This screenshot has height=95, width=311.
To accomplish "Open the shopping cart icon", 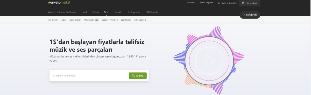I will (x=243, y=3).
